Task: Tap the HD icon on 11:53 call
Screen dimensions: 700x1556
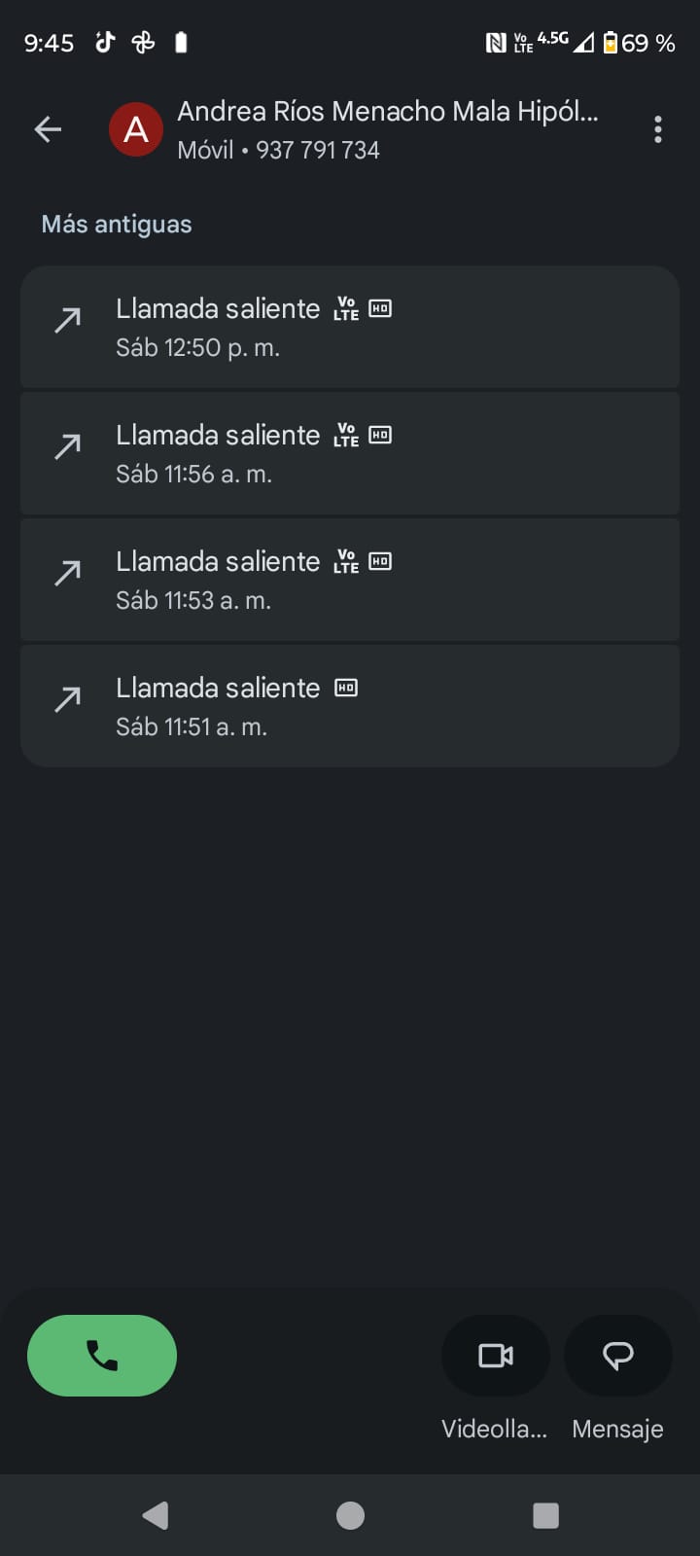Action: [x=380, y=561]
